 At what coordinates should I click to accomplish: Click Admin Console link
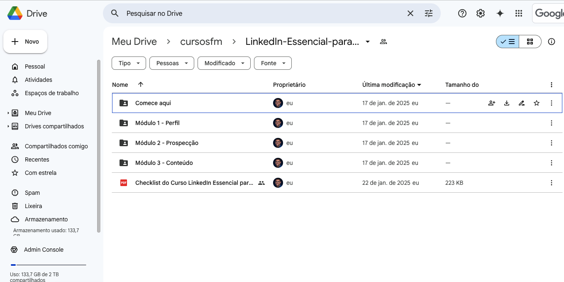coord(44,250)
